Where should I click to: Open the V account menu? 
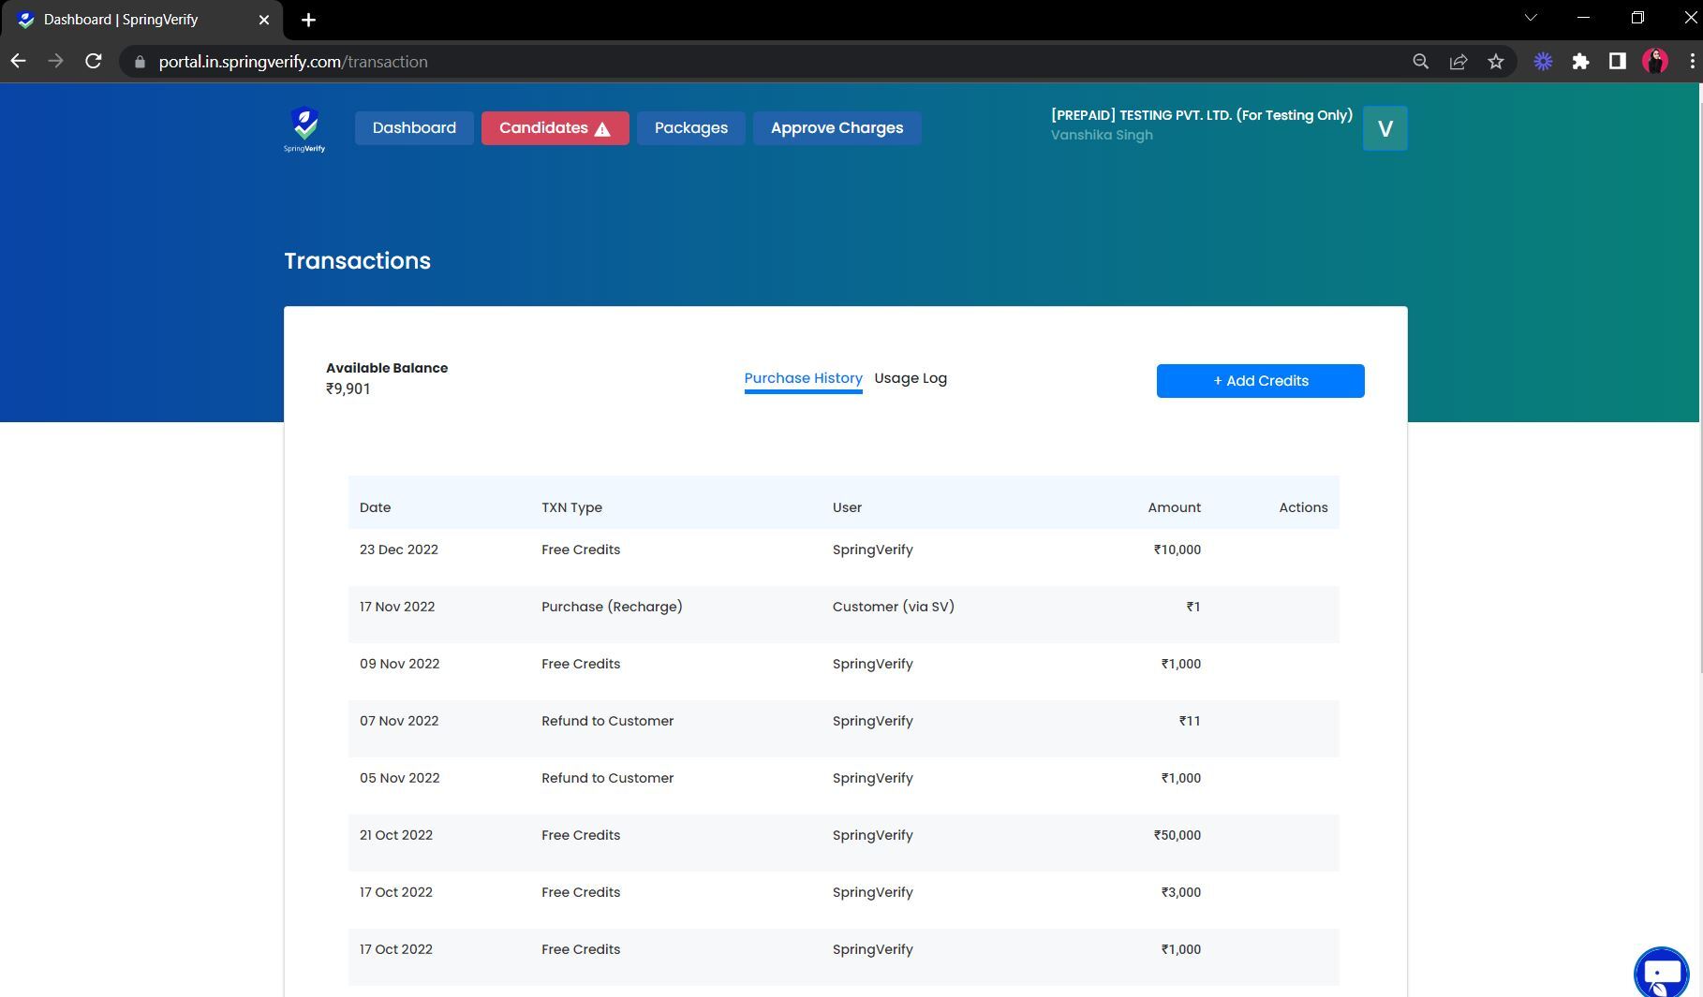click(1385, 129)
